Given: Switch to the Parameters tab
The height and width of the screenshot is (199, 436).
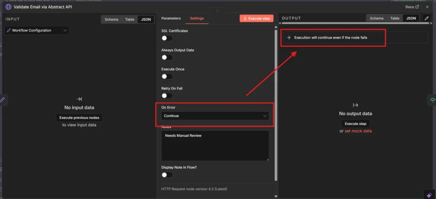Looking at the screenshot, I should click(171, 18).
